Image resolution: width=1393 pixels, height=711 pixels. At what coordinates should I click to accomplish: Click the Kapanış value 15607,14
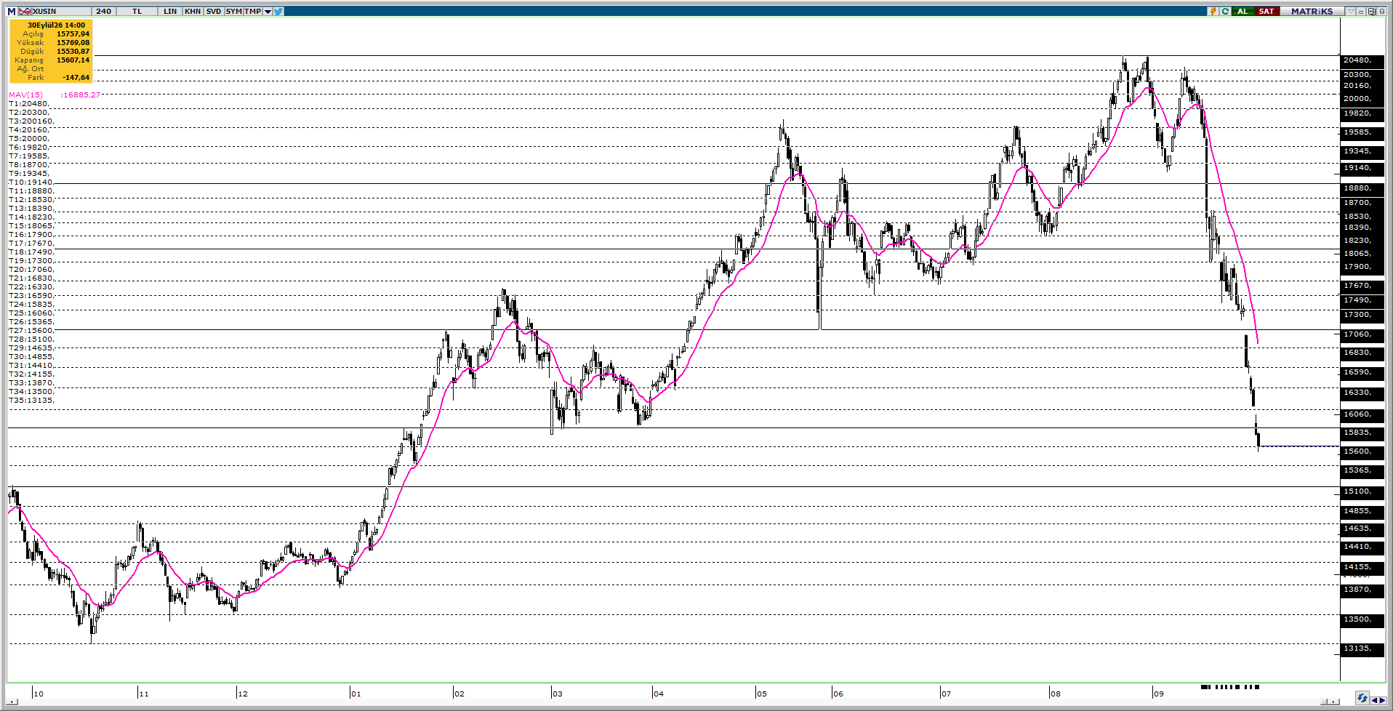[73, 60]
